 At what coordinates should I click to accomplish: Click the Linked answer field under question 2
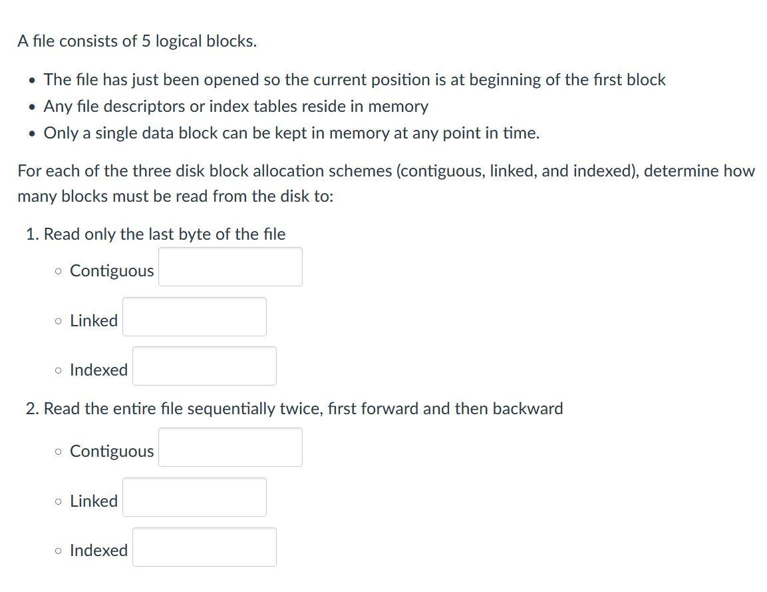[x=194, y=497]
